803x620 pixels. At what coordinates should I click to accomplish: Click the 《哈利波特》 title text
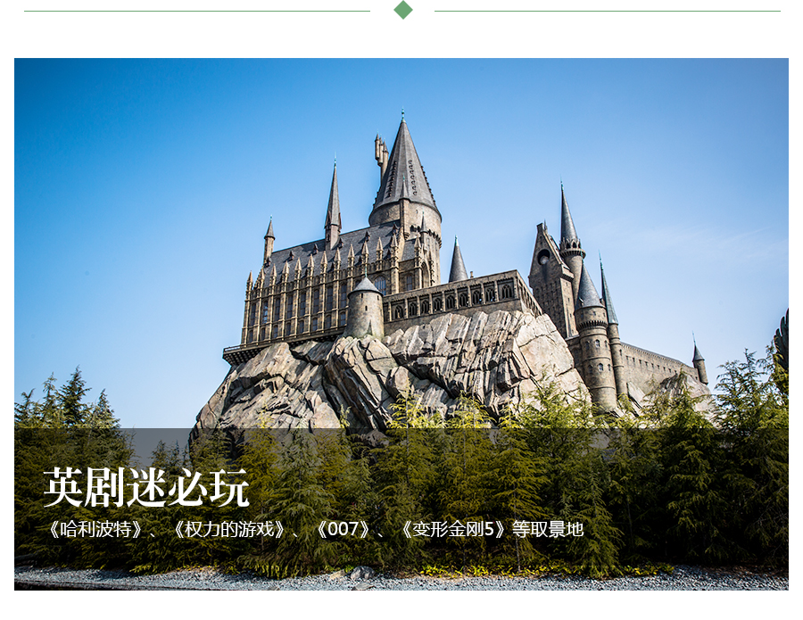95,529
